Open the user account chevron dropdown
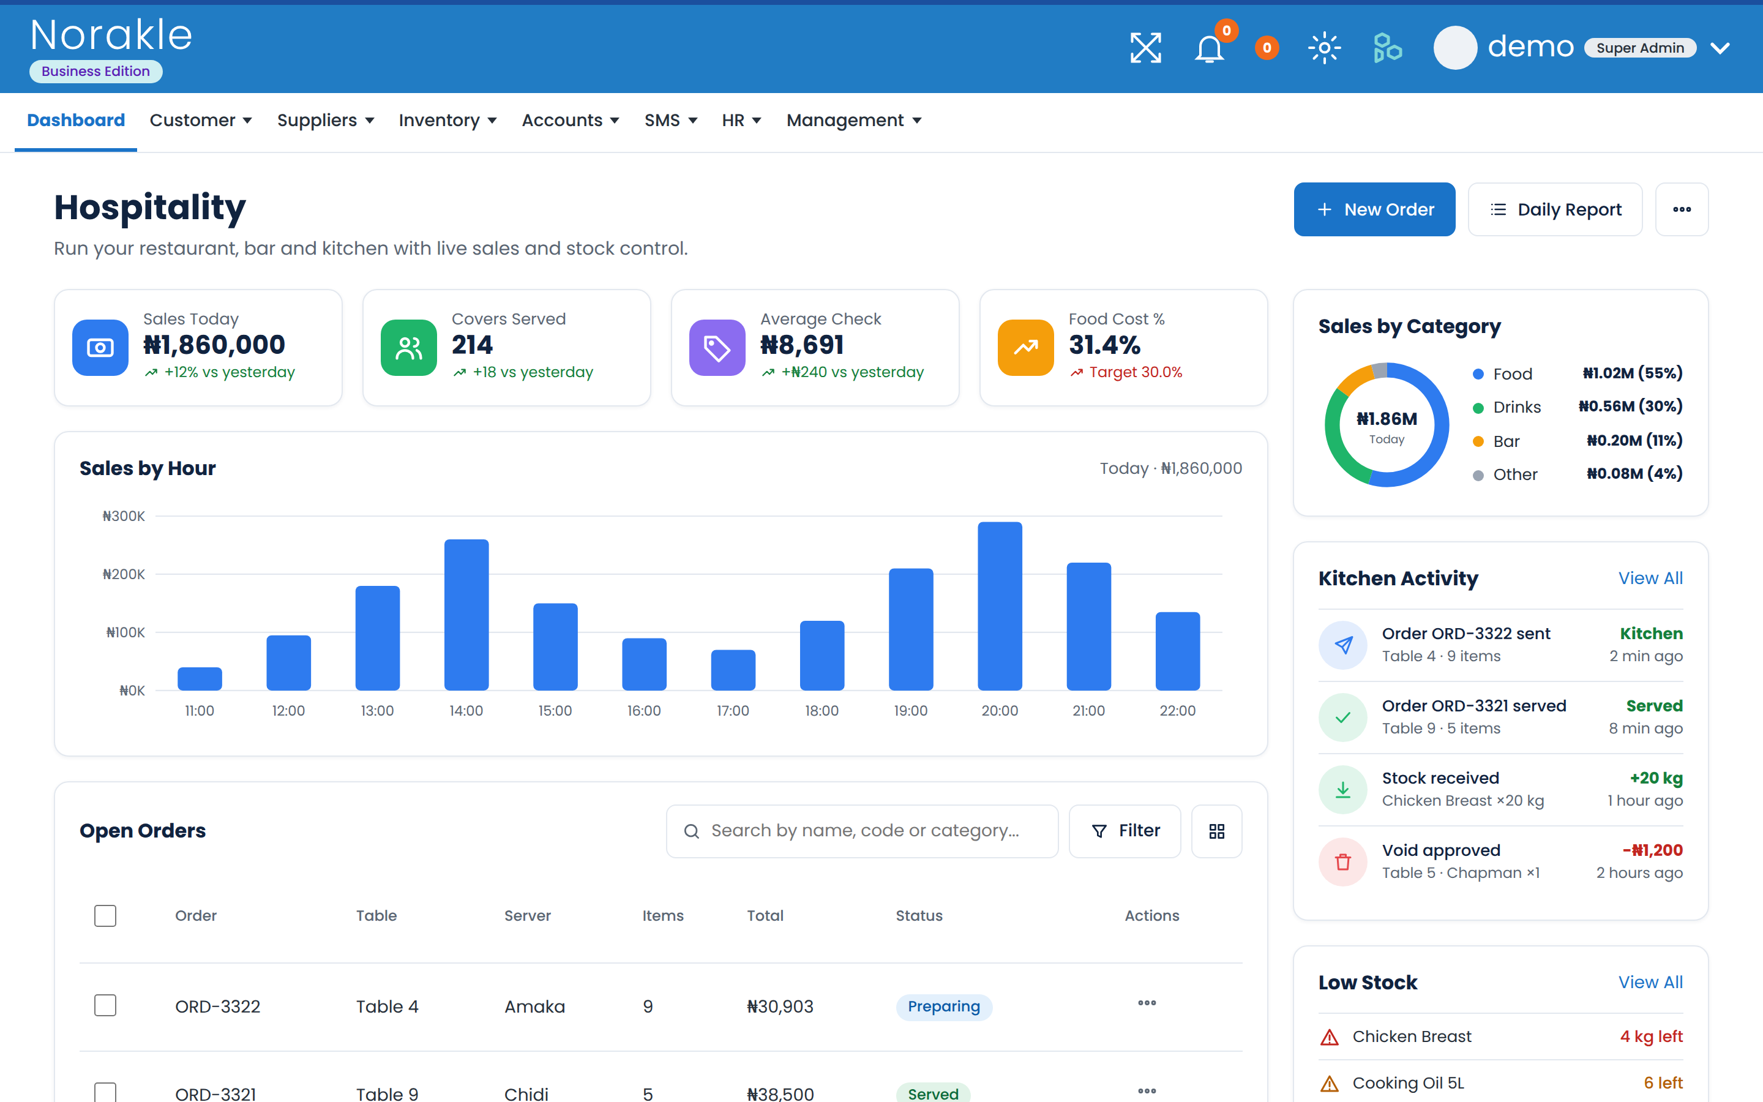 point(1720,48)
